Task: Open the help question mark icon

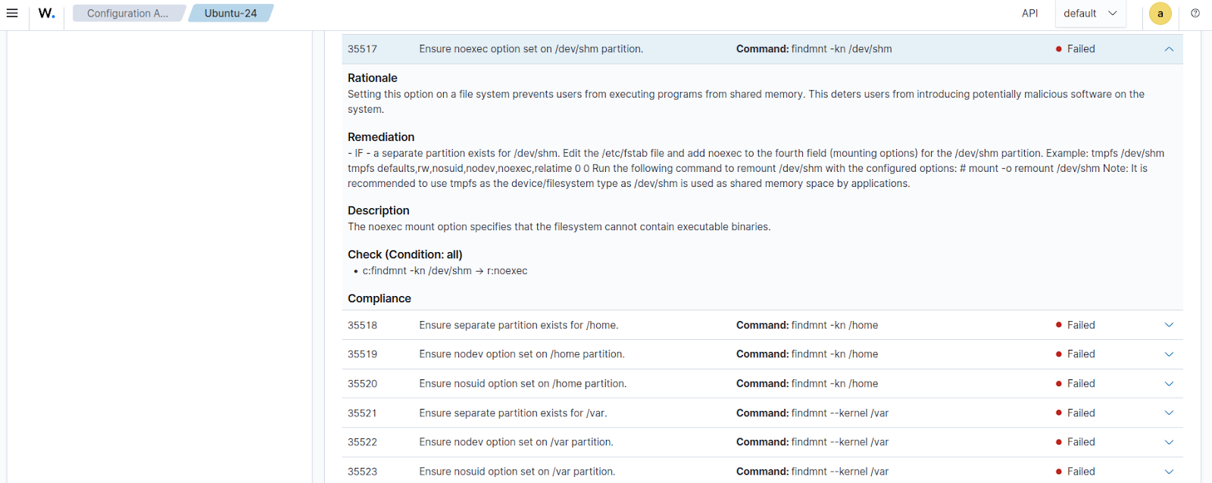Action: point(1195,13)
